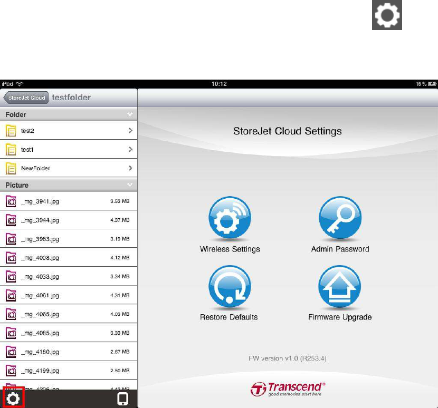This screenshot has width=438, height=408.
Task: Click the test1 folder icon
Action: click(x=11, y=150)
